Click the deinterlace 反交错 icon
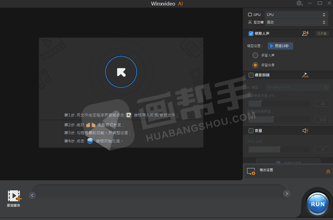Image resolution: width=333 pixels, height=220 pixels. coord(250,22)
